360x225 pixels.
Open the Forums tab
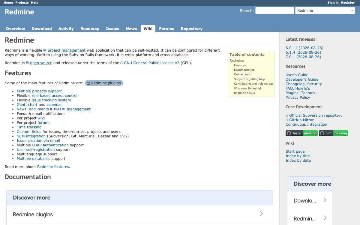point(166,29)
